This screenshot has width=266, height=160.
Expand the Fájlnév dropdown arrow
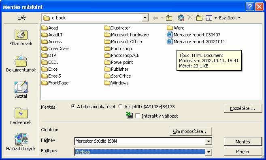click(209, 141)
